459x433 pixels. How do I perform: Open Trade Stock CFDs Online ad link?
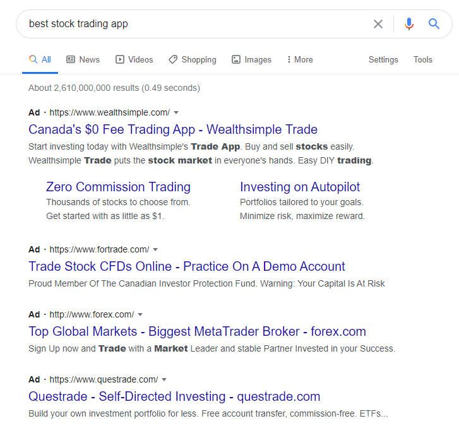[187, 266]
